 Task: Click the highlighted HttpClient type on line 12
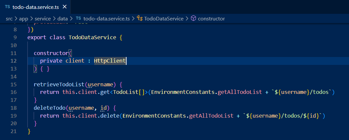[x=110, y=61]
